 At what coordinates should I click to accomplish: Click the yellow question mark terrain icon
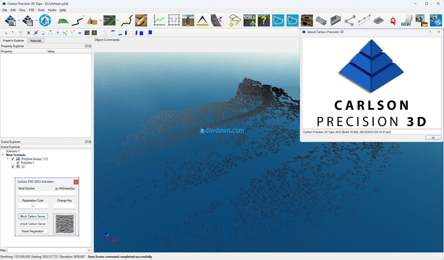264,20
